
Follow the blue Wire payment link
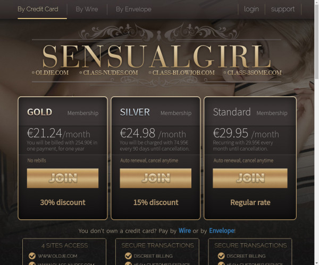184,231
